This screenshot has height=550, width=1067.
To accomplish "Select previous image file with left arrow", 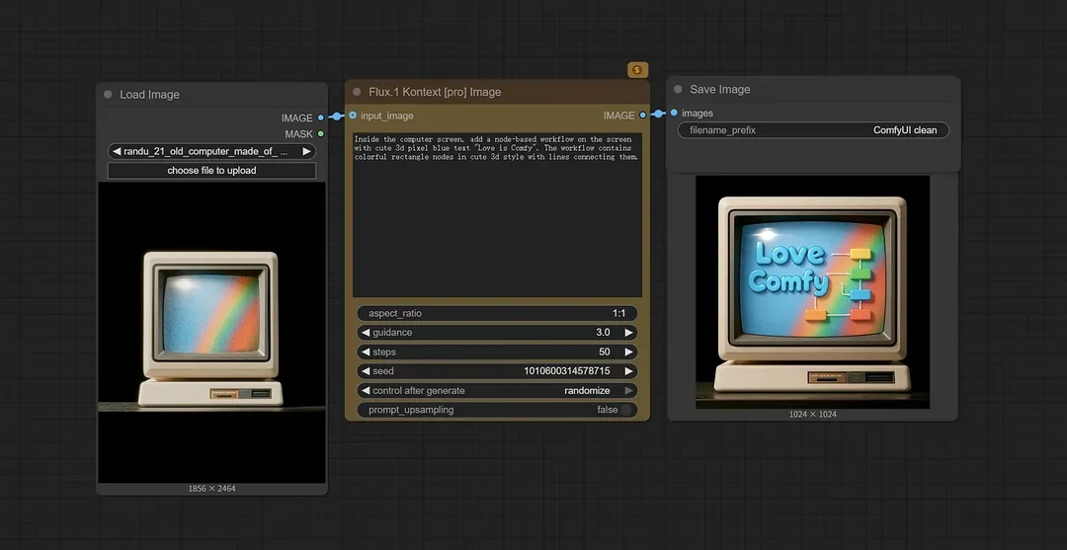I will point(117,151).
